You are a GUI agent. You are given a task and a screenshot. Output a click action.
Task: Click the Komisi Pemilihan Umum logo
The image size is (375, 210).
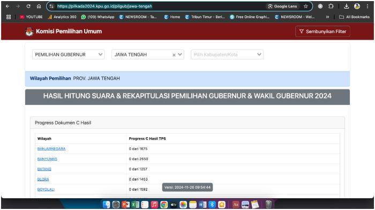29,32
